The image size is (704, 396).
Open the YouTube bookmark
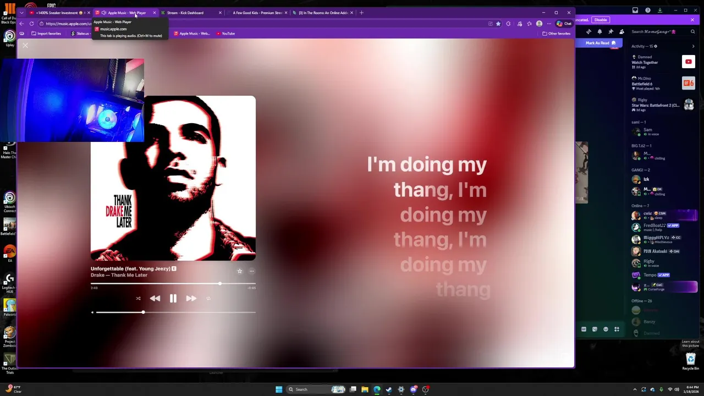[x=226, y=34]
